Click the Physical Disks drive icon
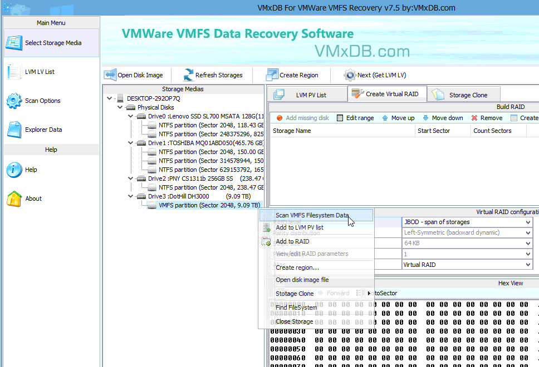539x367 pixels. (131, 107)
